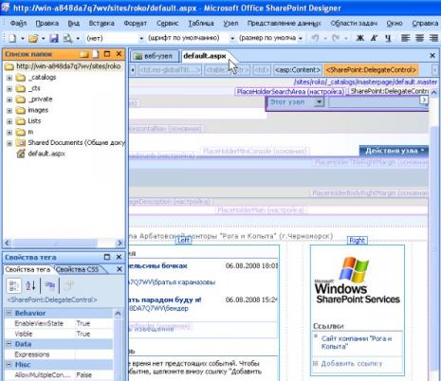The width and height of the screenshot is (441, 381).
Task: Close the open document tab area
Action: click(x=432, y=56)
